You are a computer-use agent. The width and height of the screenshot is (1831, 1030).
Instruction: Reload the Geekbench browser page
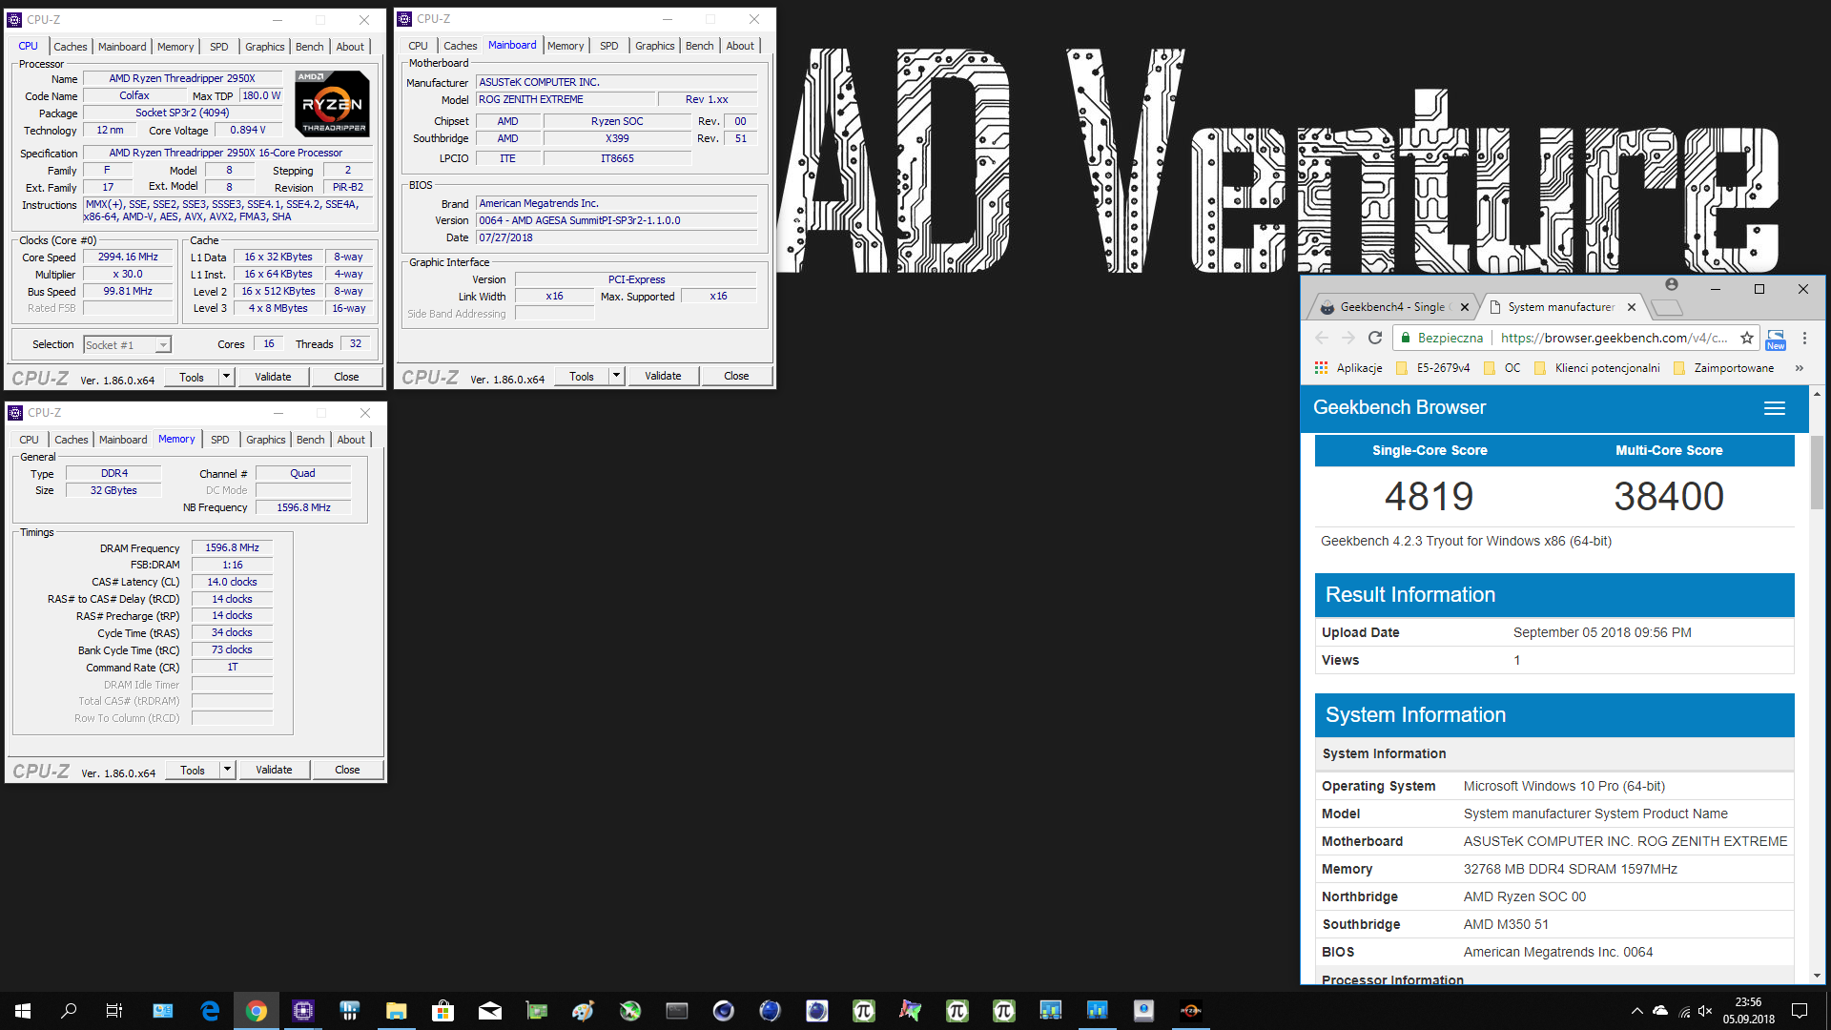[x=1374, y=338]
